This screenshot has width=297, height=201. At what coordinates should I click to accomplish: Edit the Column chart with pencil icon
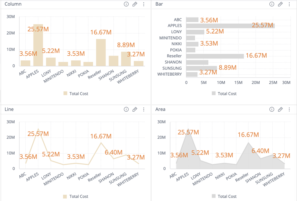coord(135,4)
